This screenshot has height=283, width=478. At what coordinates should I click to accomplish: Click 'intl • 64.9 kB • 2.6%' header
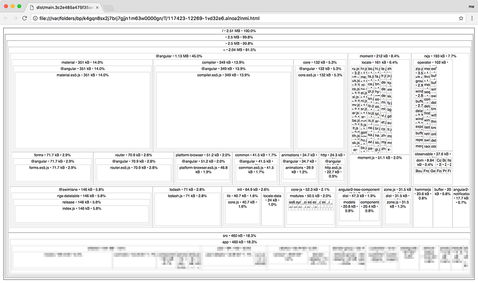point(253,189)
